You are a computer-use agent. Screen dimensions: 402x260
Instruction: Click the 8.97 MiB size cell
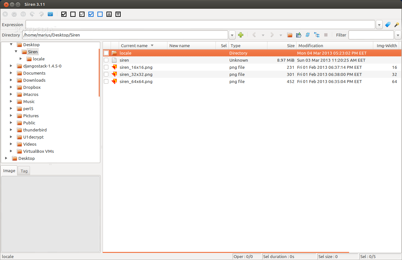click(286, 60)
